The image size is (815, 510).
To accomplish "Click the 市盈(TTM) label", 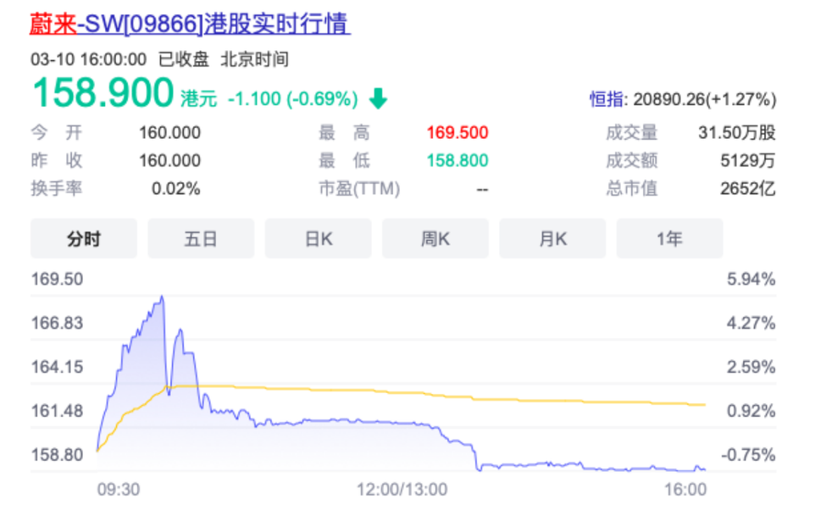I will (x=359, y=188).
